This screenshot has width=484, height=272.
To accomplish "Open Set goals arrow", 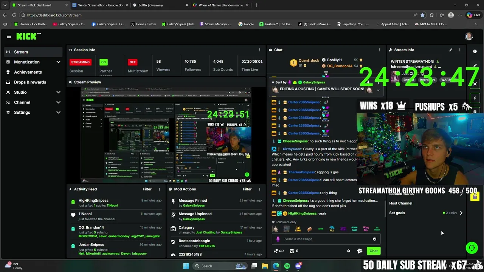I will [x=461, y=213].
